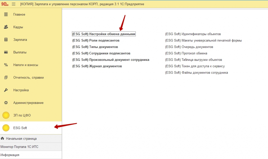Open (ESG Soft) Файлы документов сотрудника
The image size is (268, 159).
196,73
